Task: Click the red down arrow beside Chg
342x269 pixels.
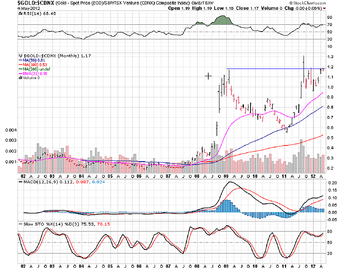Action: pos(324,8)
